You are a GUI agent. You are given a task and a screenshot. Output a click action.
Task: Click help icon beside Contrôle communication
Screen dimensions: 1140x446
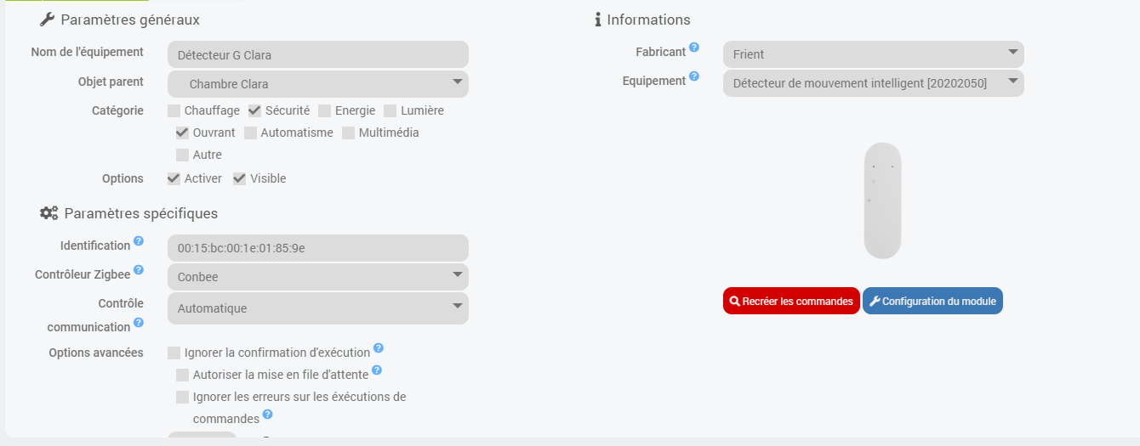139,323
